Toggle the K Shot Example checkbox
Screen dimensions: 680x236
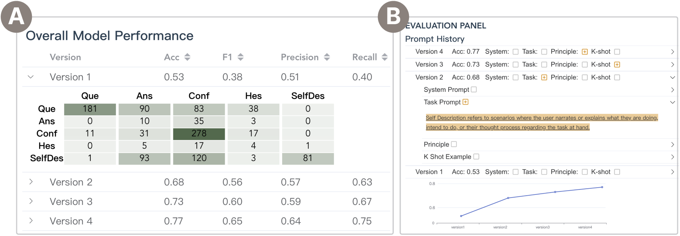click(476, 157)
